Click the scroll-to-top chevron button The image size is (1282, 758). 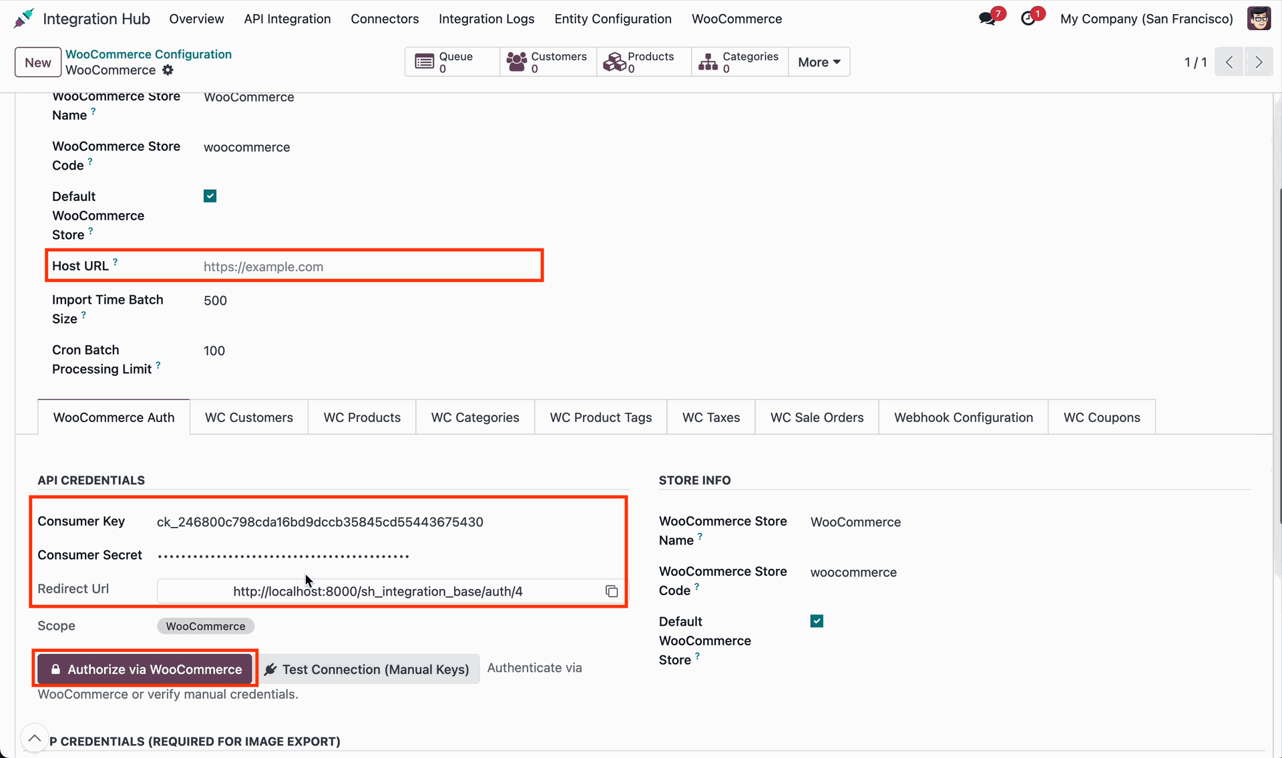pos(34,738)
